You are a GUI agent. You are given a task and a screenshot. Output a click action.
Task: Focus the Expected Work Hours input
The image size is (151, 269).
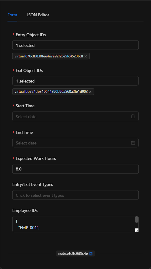(x=75, y=169)
